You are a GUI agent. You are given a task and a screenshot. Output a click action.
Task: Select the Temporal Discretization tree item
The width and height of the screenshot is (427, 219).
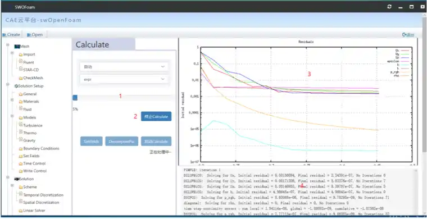[43, 195]
